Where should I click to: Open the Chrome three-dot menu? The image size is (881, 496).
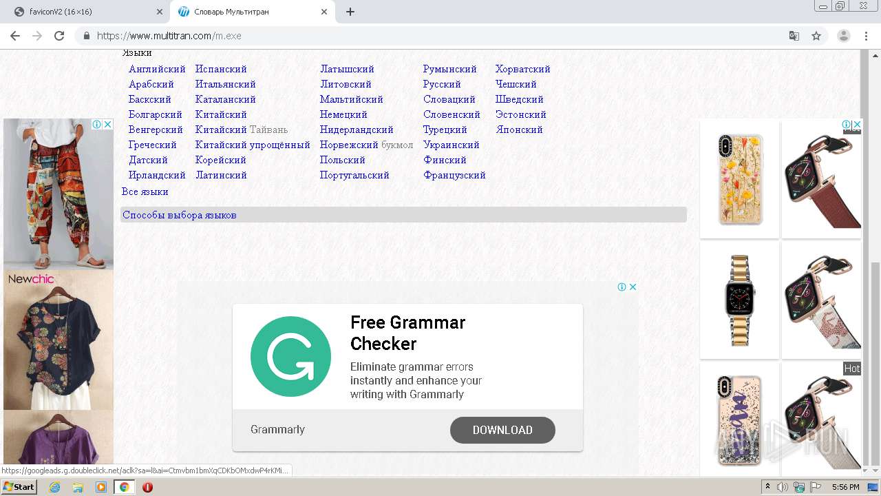[866, 36]
